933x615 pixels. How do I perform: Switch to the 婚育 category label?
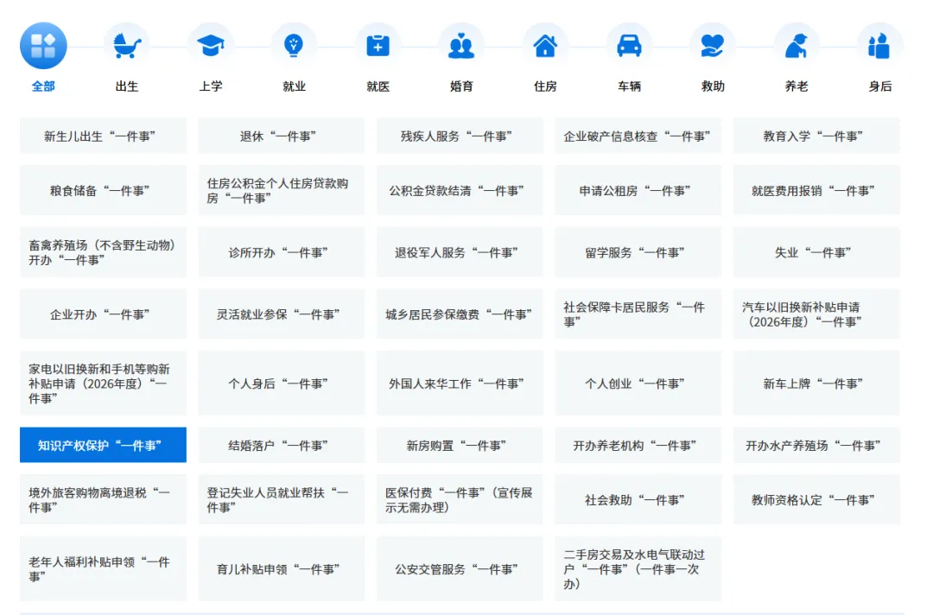(x=461, y=86)
